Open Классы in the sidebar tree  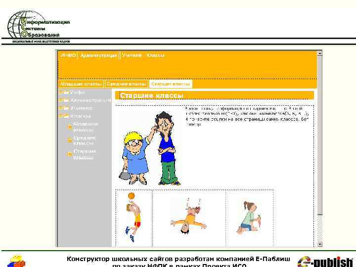coord(81,116)
